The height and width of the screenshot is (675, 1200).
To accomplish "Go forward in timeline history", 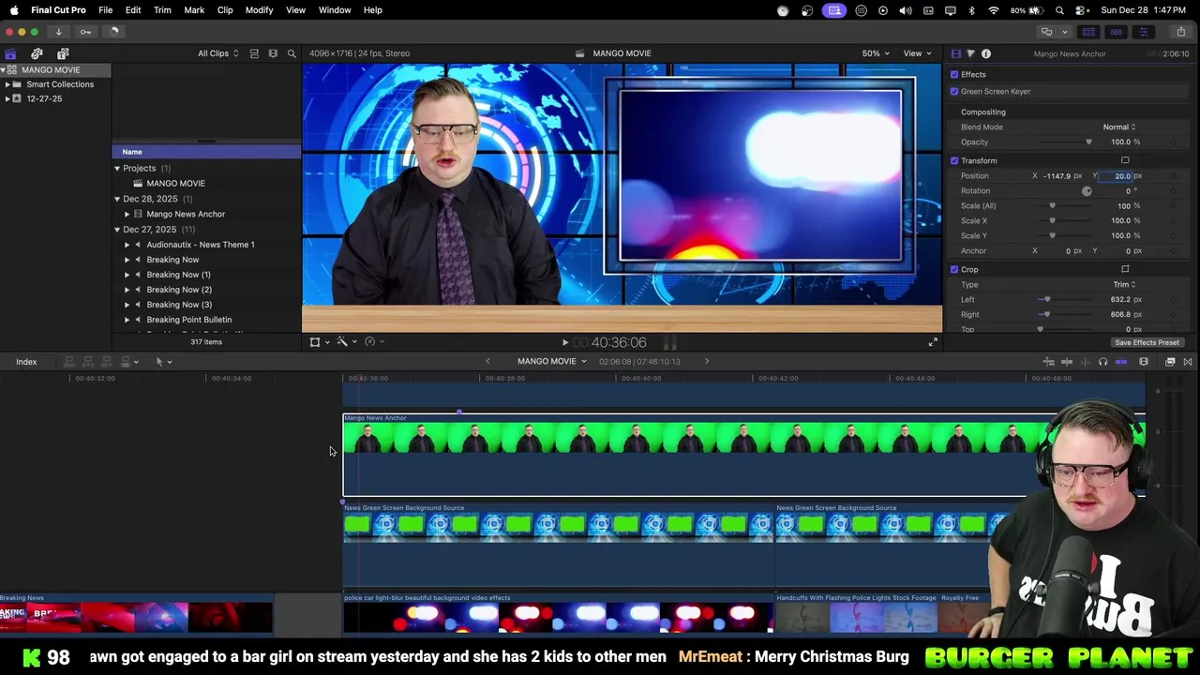I will (x=707, y=361).
